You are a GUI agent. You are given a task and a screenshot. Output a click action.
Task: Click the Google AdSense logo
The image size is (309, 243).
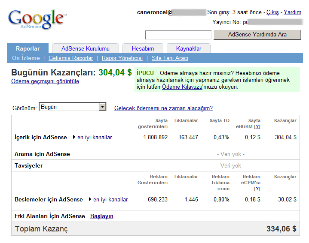tap(37, 20)
